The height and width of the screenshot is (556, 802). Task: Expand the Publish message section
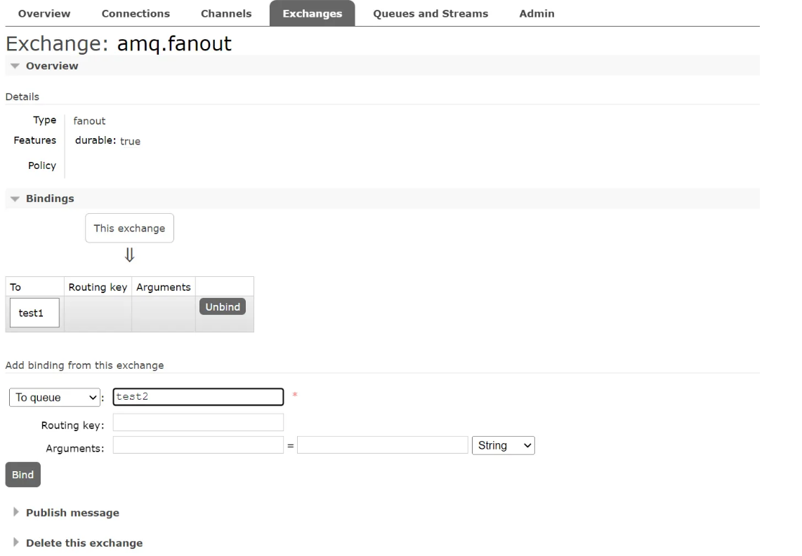72,513
